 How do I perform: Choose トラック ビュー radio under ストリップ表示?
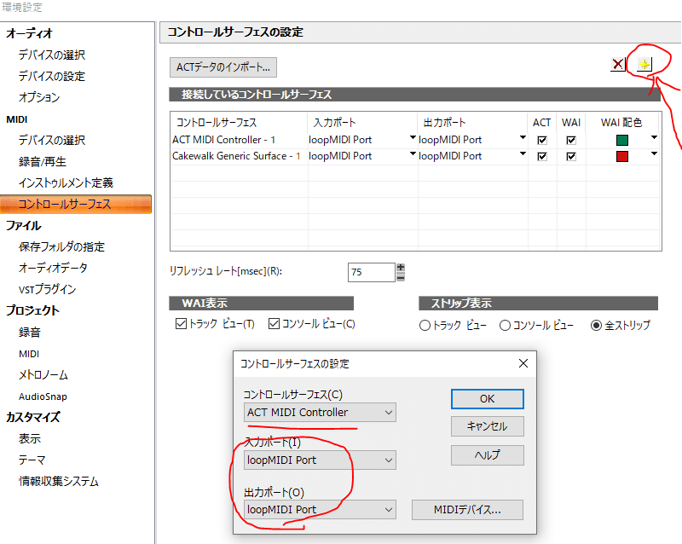[x=425, y=323]
